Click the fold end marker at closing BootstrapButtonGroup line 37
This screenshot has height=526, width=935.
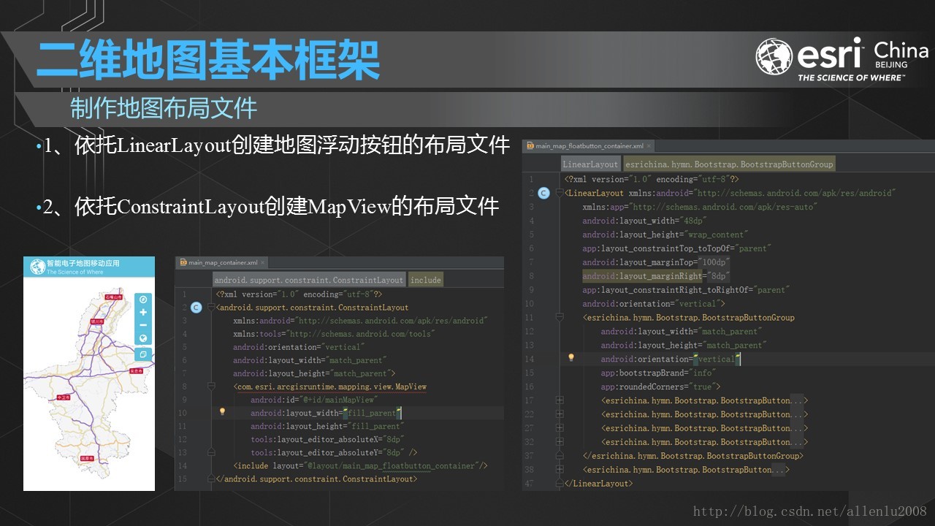[559, 456]
